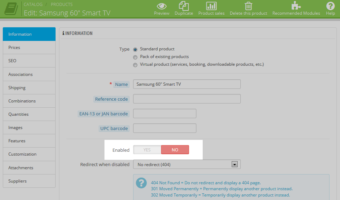Click the 404 Not Found help text
Image resolution: width=340 pixels, height=200 pixels.
click(x=206, y=183)
